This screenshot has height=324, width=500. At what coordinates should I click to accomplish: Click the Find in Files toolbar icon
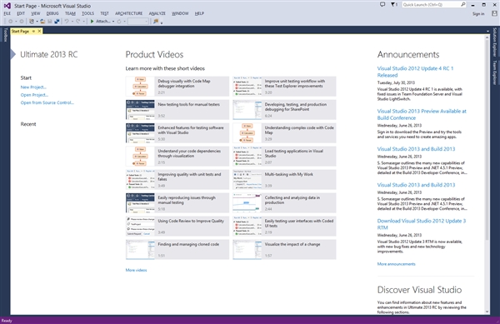click(x=156, y=22)
